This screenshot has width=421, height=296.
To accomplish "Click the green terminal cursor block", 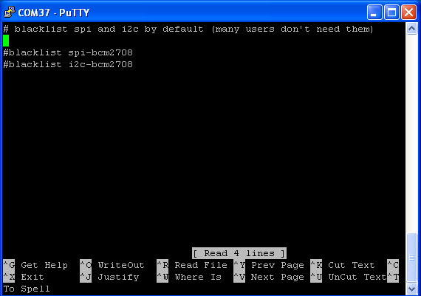I will tap(6, 41).
